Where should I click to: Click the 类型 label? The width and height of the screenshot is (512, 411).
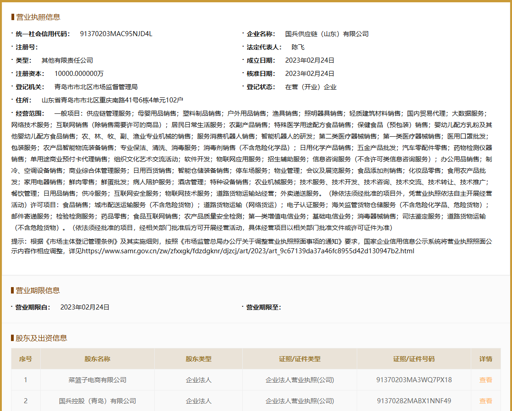click(x=23, y=60)
